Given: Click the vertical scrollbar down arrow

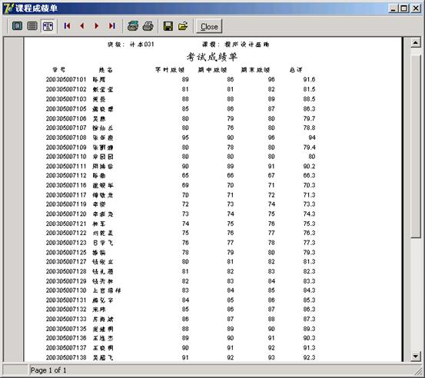Looking at the screenshot, I should tap(416, 356).
